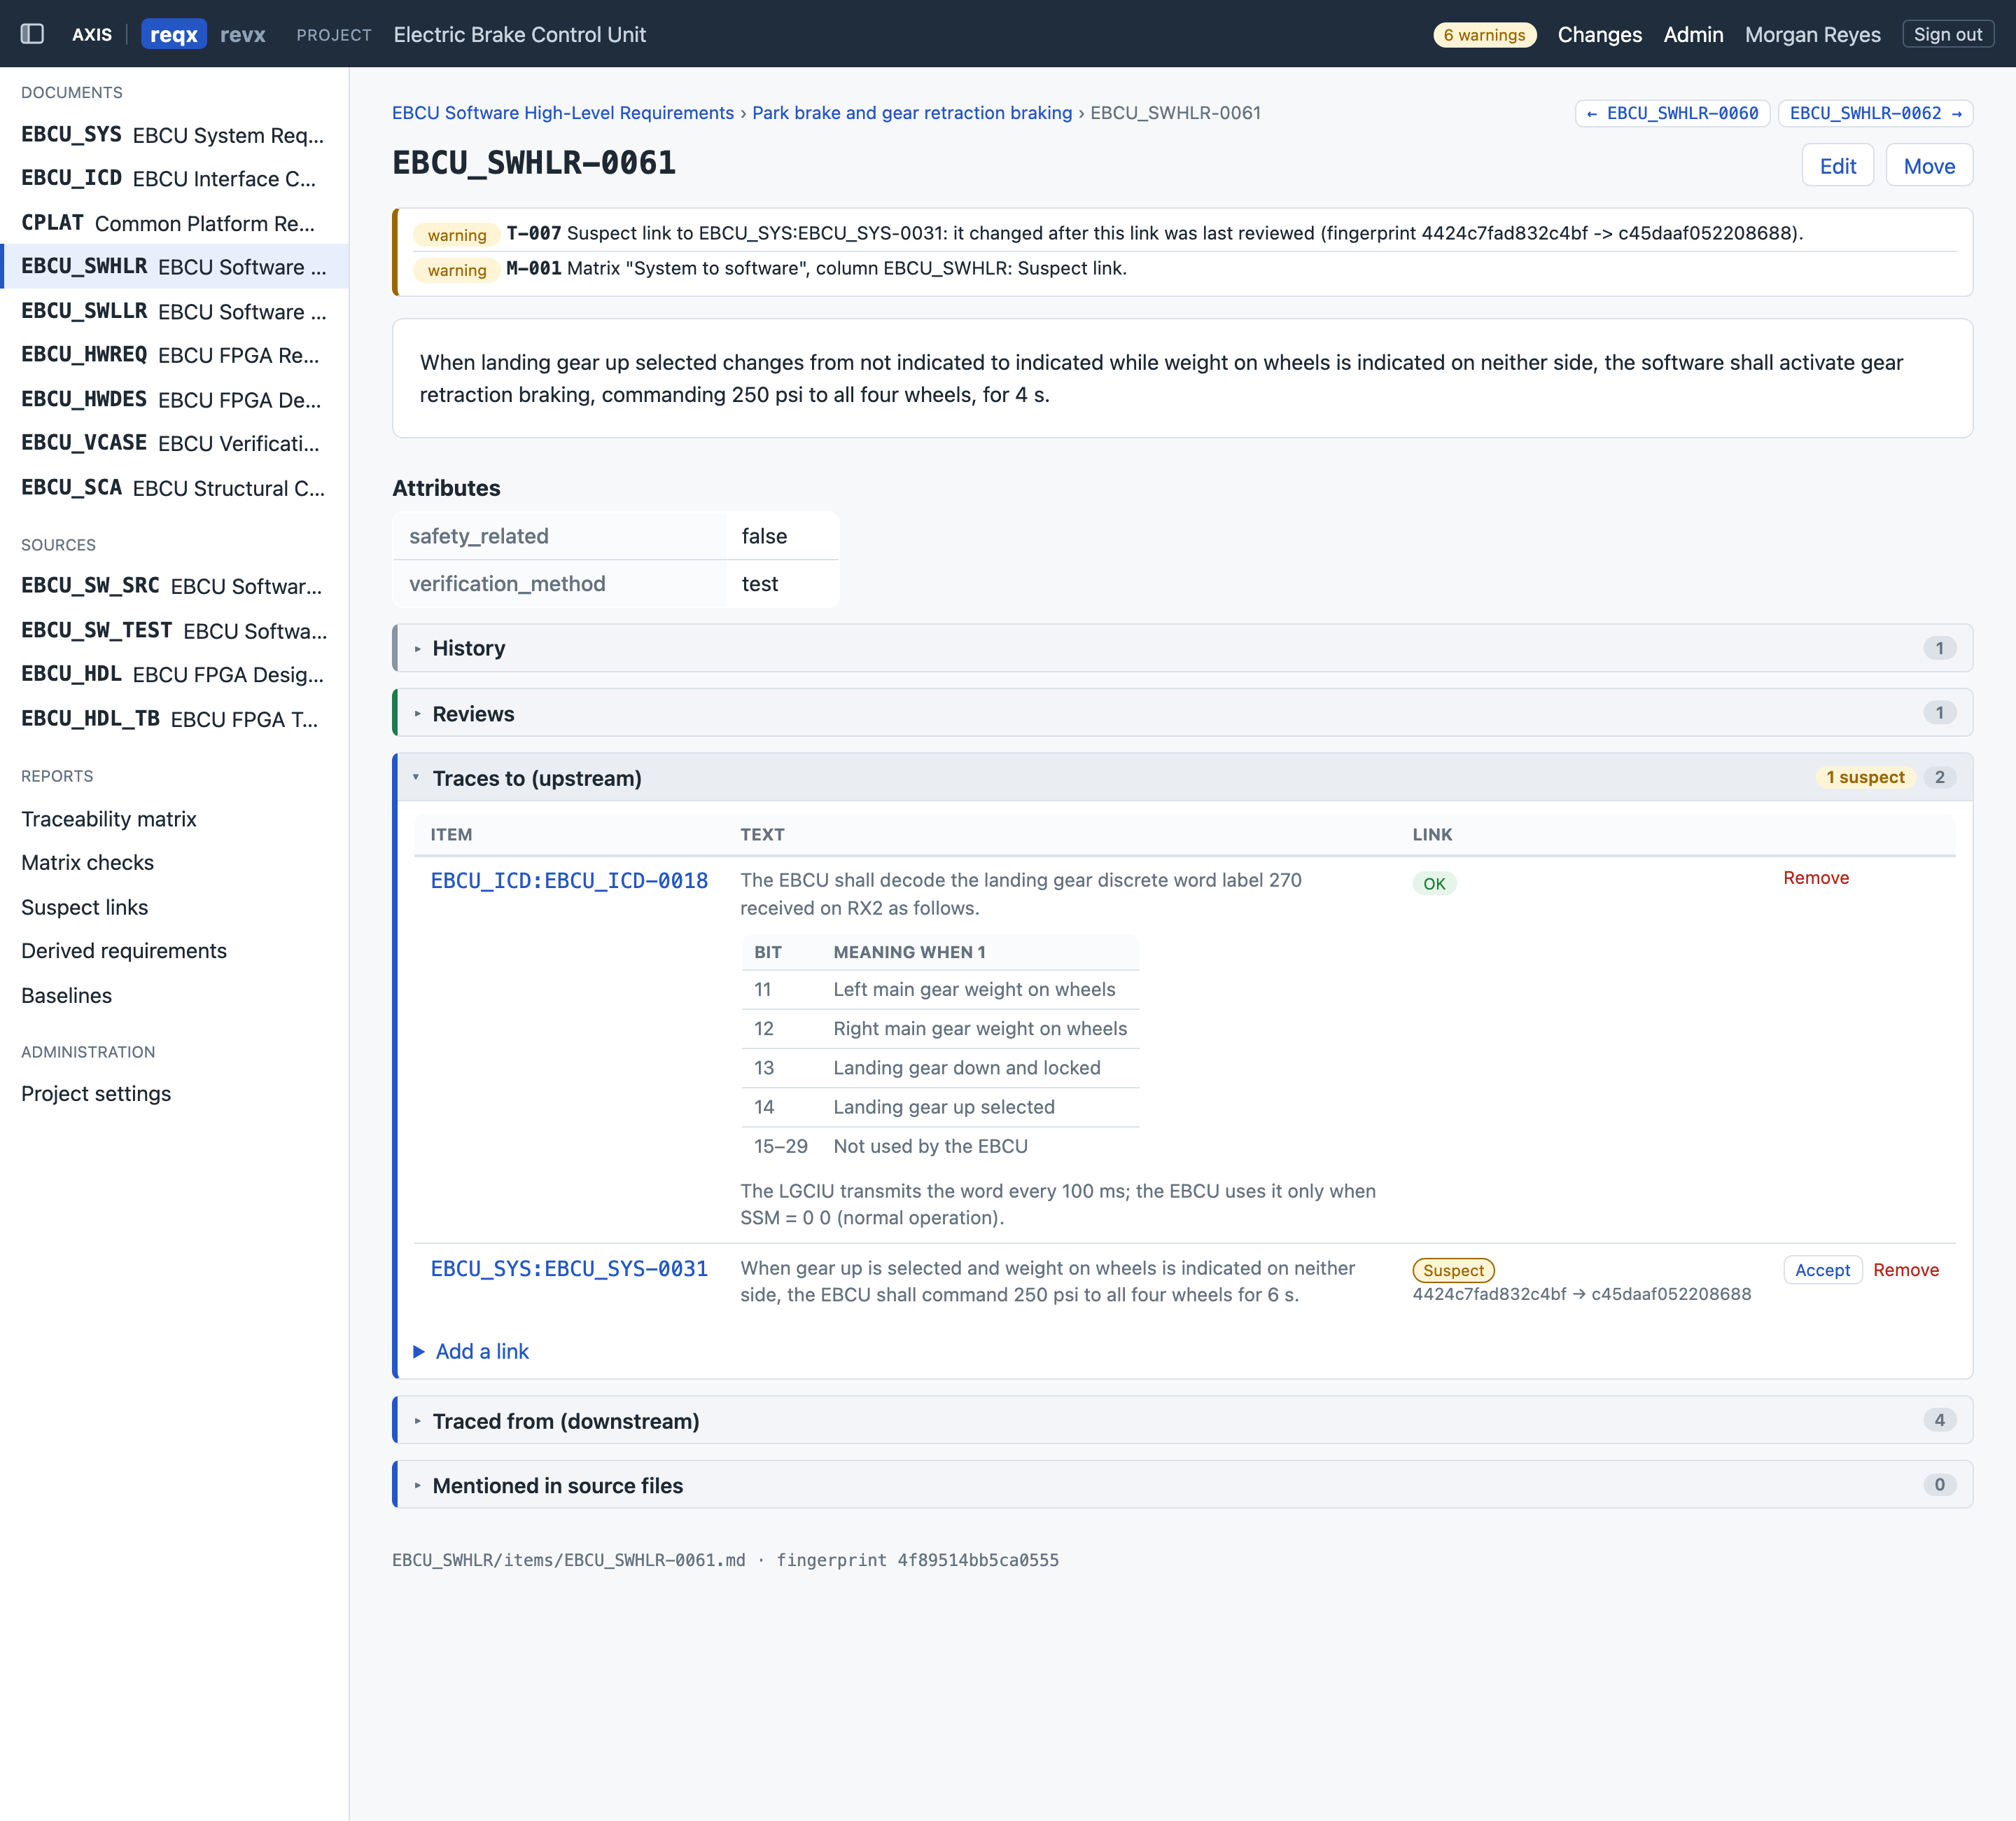The height and width of the screenshot is (1821, 2016).
Task: Switch to the revx app tab
Action: tap(243, 34)
